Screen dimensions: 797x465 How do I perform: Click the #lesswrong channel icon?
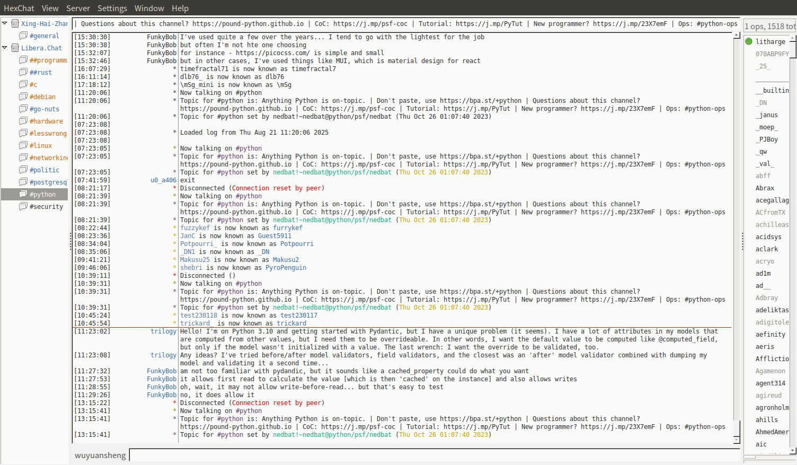(x=23, y=133)
